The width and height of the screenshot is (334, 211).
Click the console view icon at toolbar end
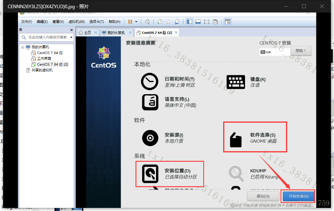pos(228,21)
